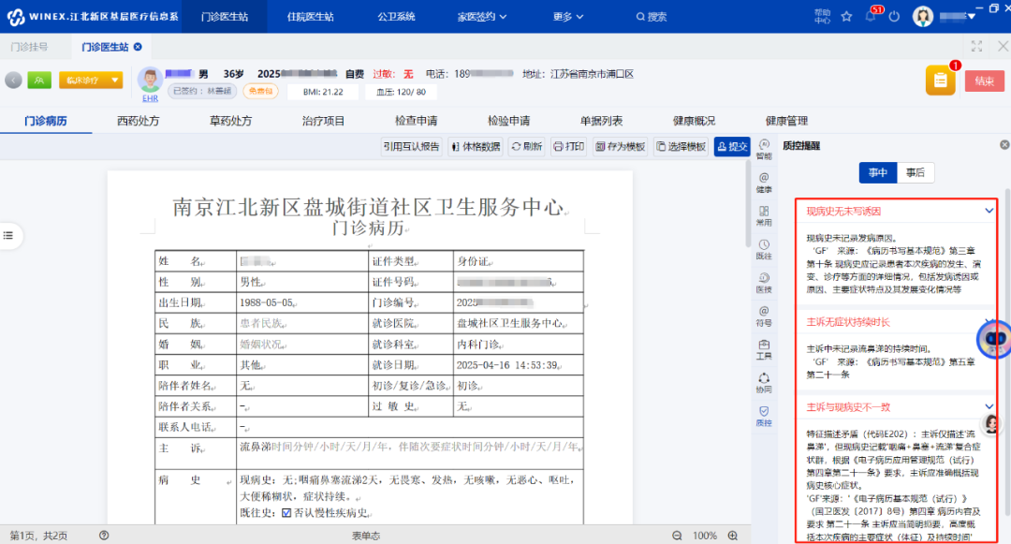The height and width of the screenshot is (544, 1011).
Task: Open the yellow clipboard notes icon
Action: [x=940, y=81]
